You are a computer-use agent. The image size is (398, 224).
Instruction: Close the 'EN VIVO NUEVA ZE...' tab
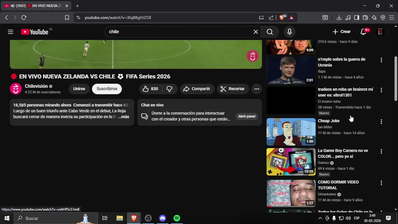point(66,6)
